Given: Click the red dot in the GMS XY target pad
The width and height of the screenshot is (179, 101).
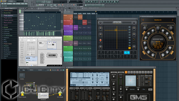Looking at the screenshot, I should [131, 81].
